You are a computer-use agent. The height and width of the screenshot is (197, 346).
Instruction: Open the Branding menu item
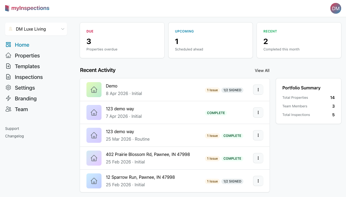26,99
